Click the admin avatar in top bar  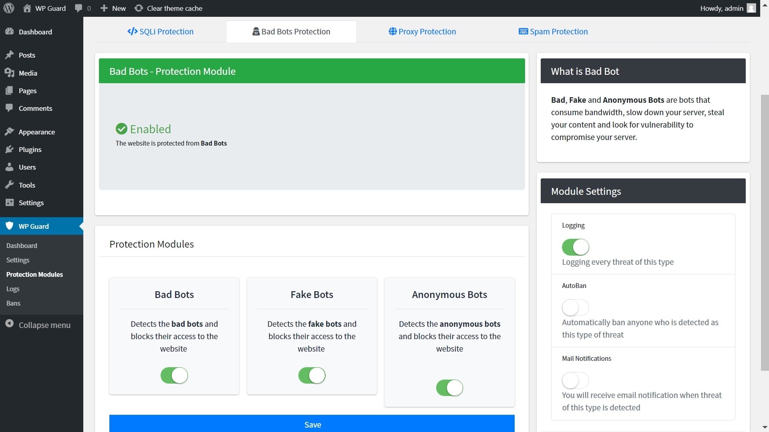click(751, 8)
